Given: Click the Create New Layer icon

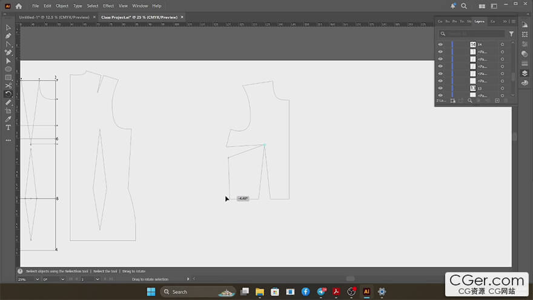Looking at the screenshot, I should pos(497,101).
